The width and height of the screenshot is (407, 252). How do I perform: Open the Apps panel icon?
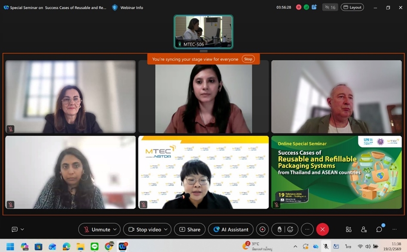pyautogui.click(x=348, y=230)
